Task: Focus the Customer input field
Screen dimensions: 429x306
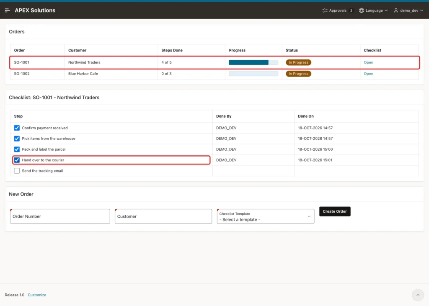Action: pyautogui.click(x=163, y=216)
